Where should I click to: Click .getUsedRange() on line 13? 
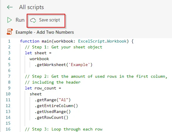click(53, 111)
